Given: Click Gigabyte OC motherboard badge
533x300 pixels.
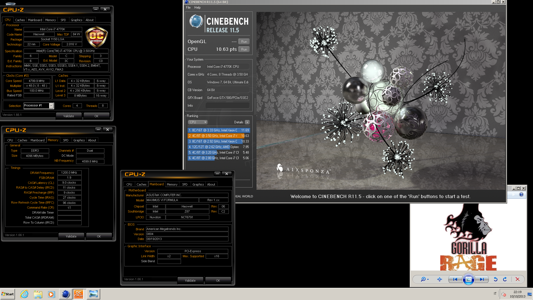Looking at the screenshot, I should click(x=96, y=37).
